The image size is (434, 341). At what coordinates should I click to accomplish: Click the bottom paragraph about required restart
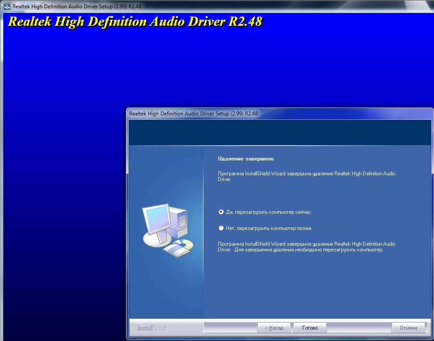point(306,247)
